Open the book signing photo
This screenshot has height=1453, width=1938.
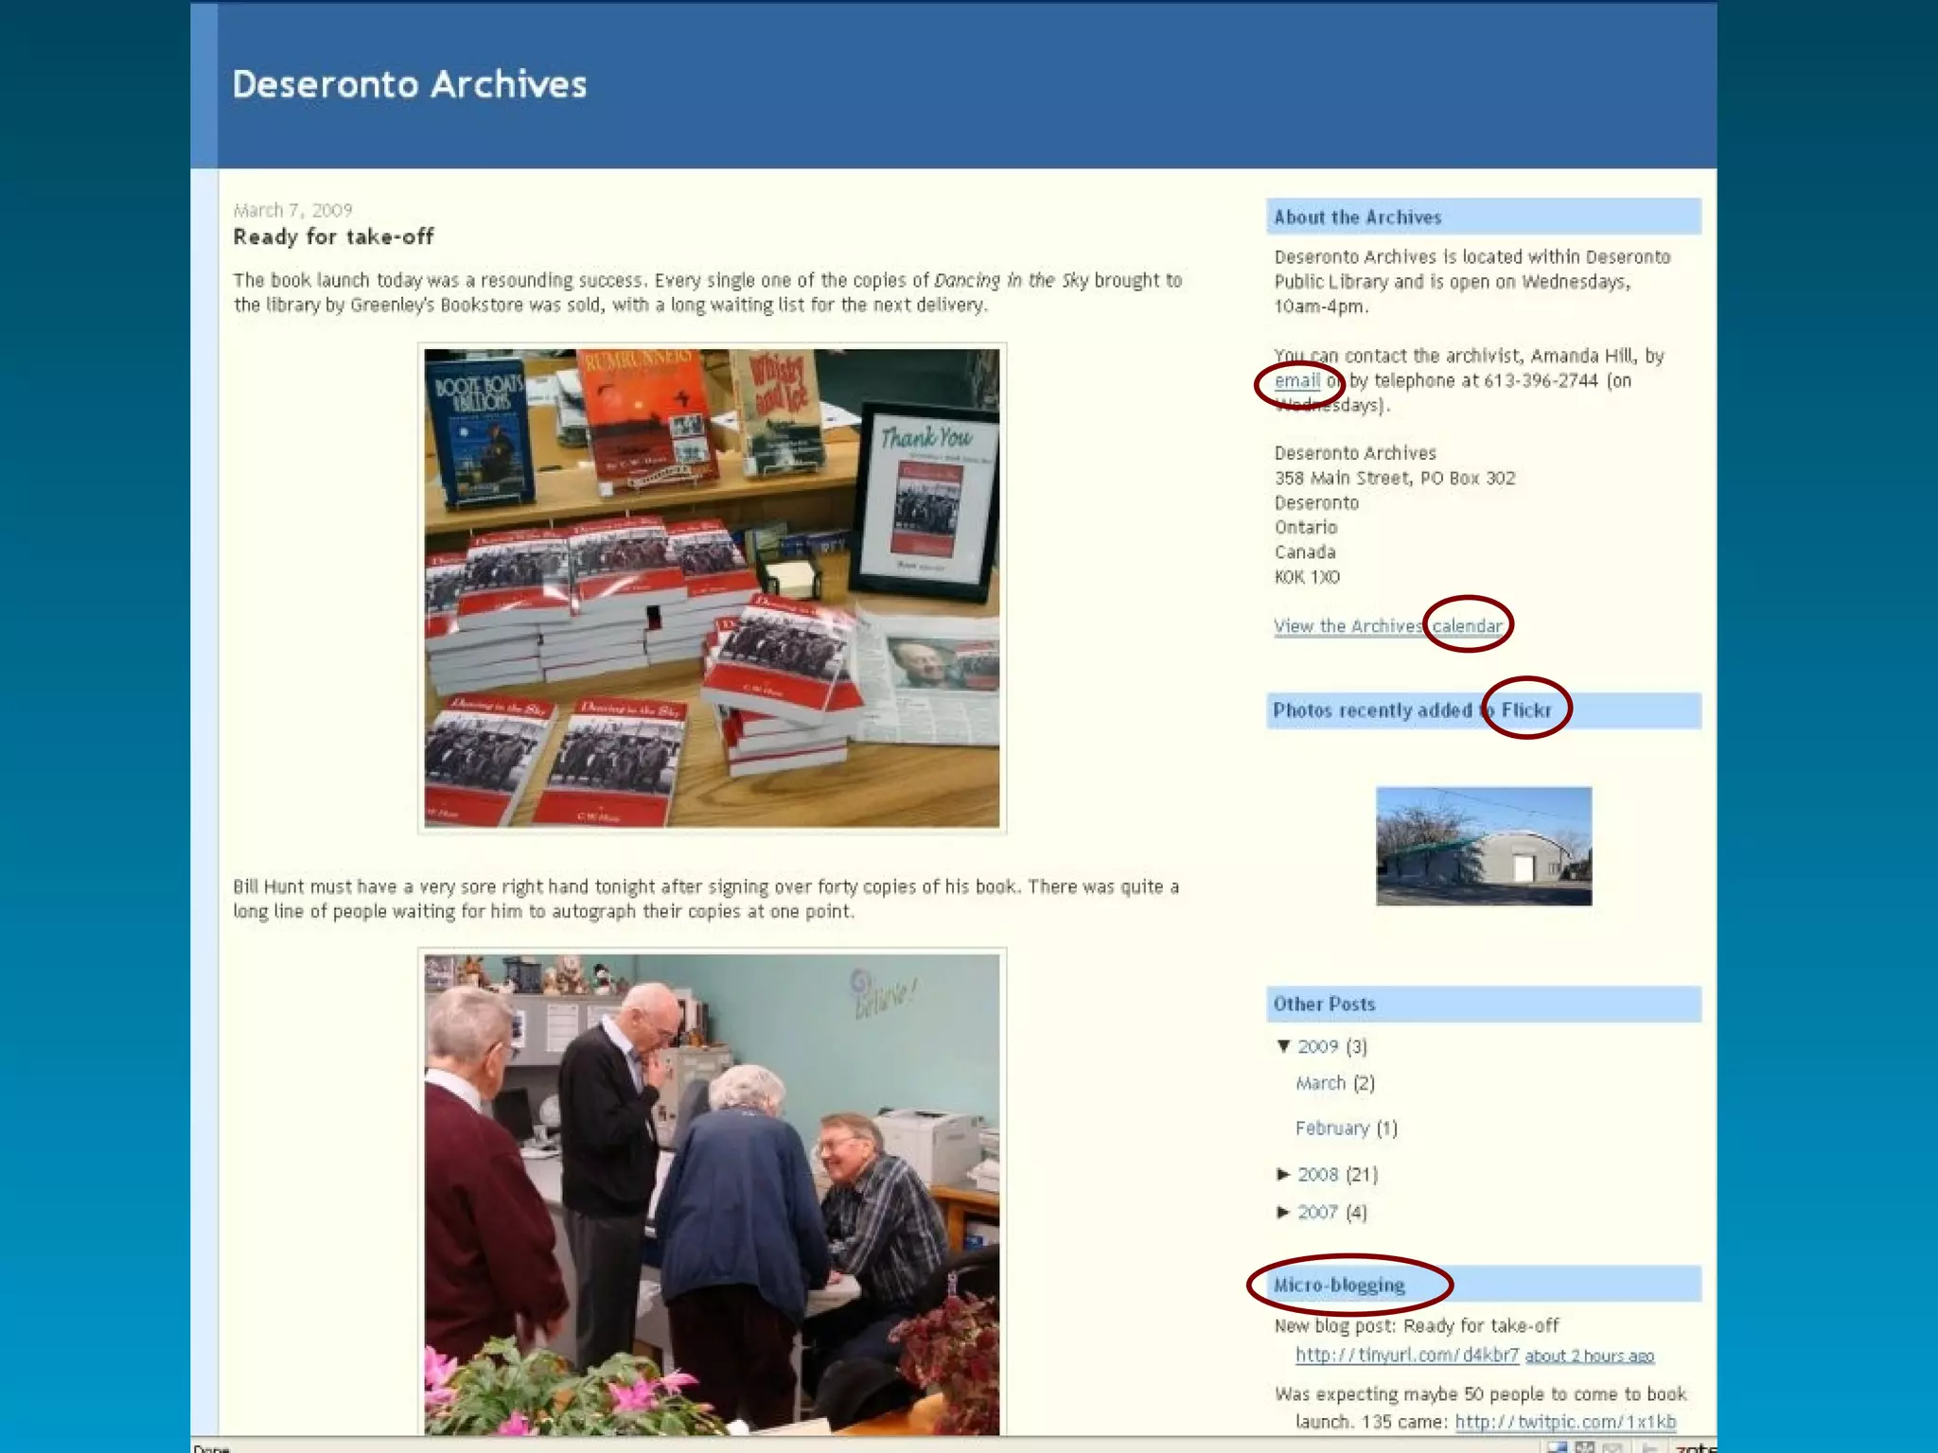click(x=712, y=1194)
